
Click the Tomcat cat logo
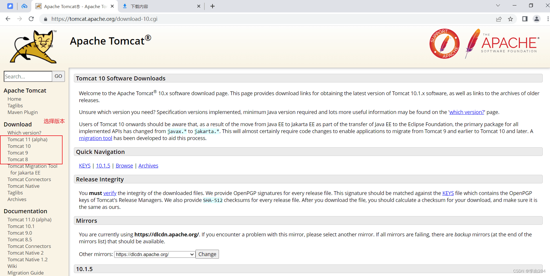pos(34,47)
